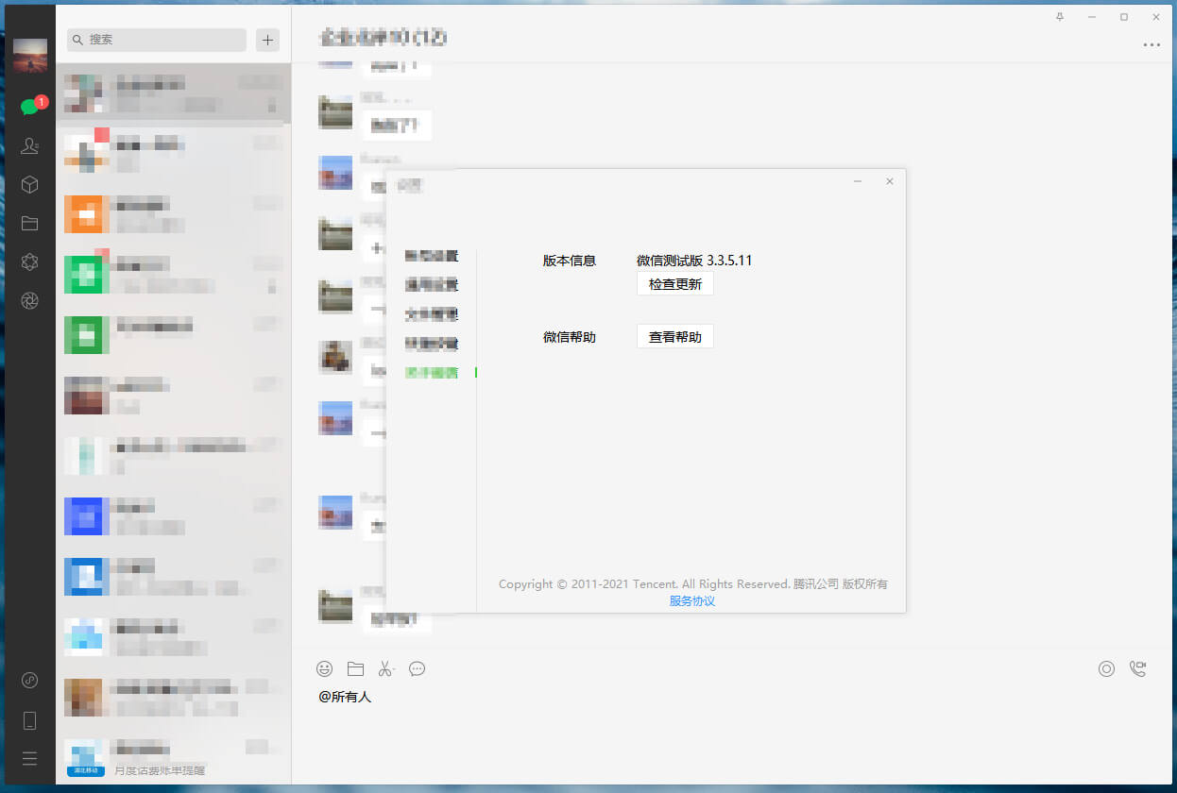Open the file sending folder icon above input

(355, 668)
